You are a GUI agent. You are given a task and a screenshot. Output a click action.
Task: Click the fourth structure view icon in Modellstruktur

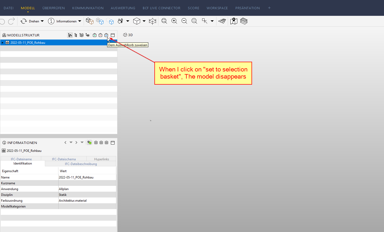pyautogui.click(x=87, y=35)
